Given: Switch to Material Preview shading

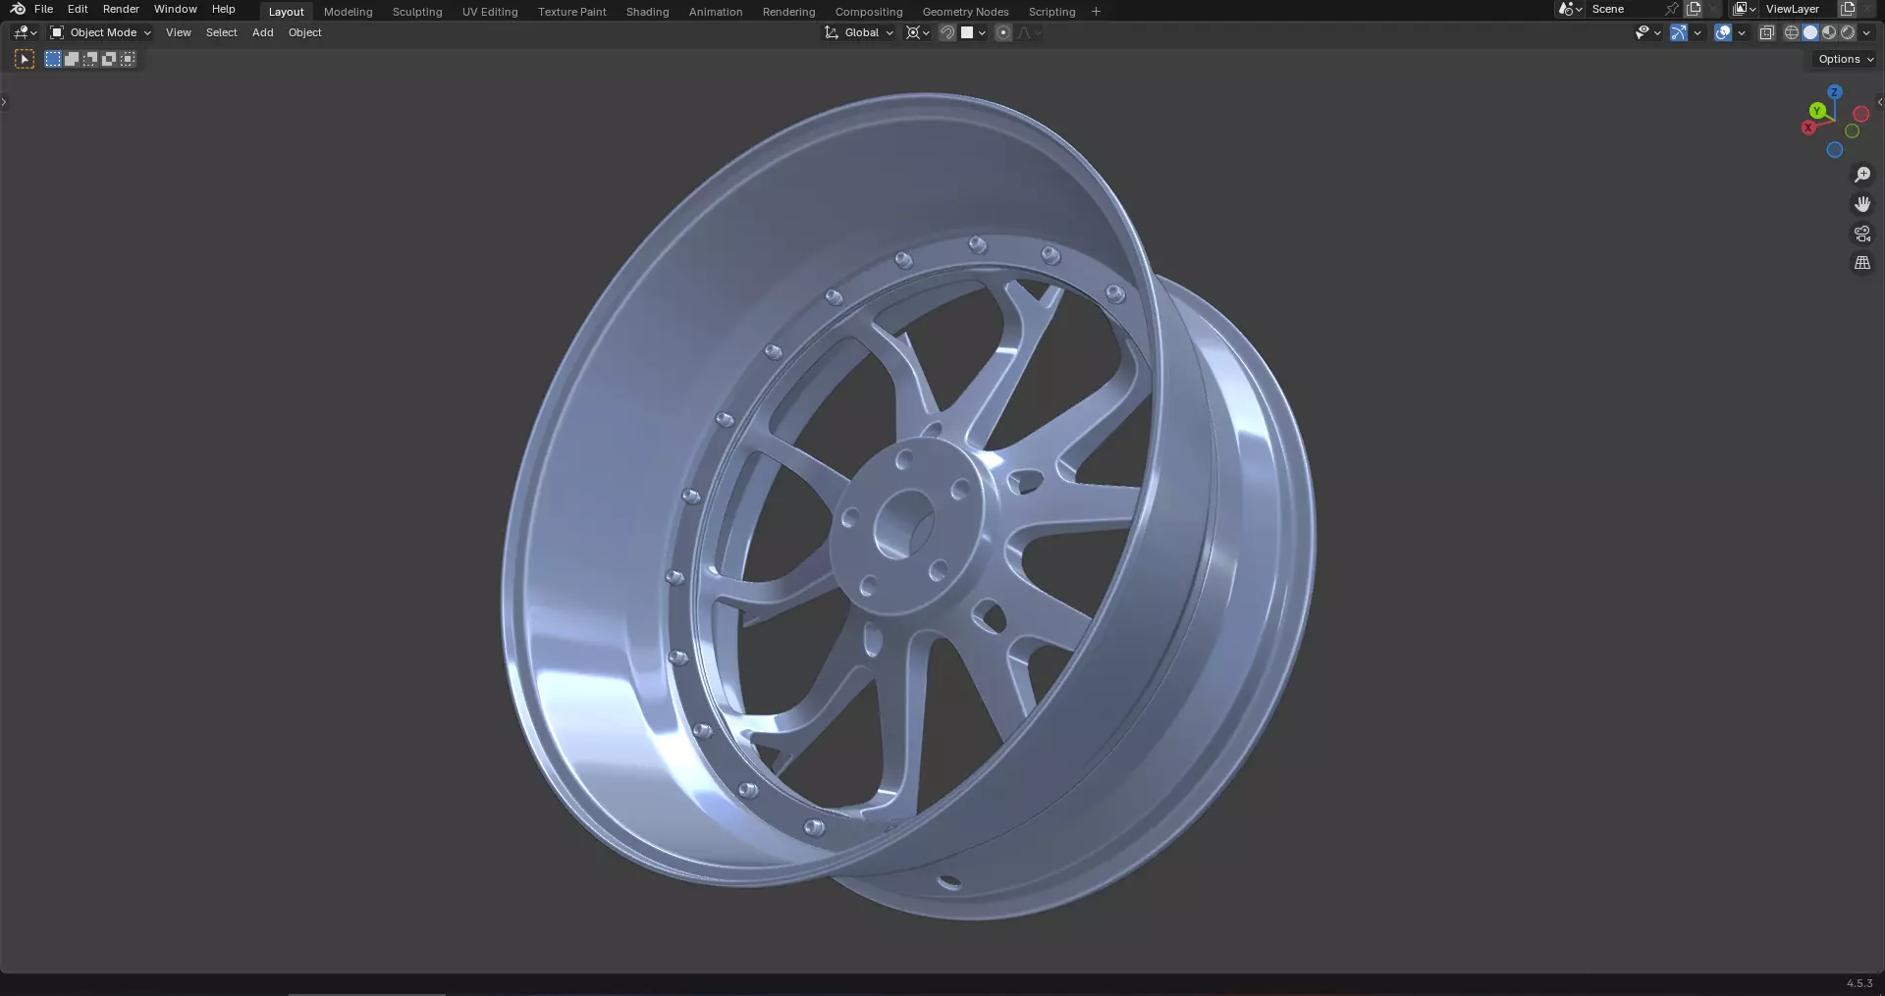Looking at the screenshot, I should click(x=1829, y=32).
